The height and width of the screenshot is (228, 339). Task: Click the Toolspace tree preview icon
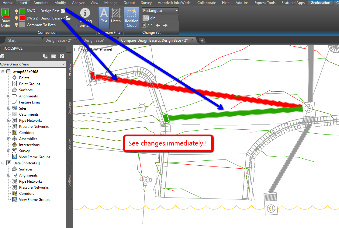[x=45, y=56]
